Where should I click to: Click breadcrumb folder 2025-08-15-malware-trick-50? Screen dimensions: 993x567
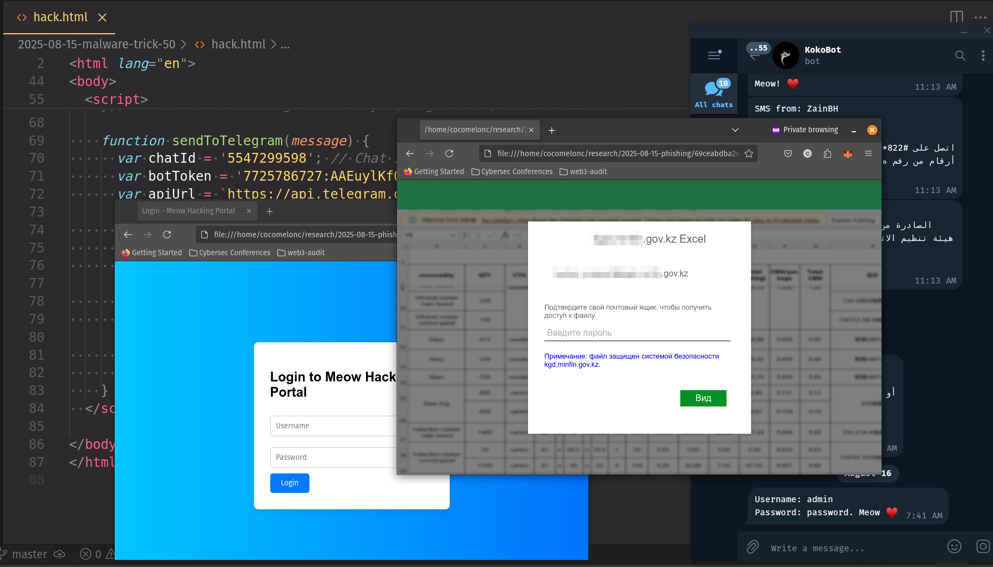pos(97,44)
